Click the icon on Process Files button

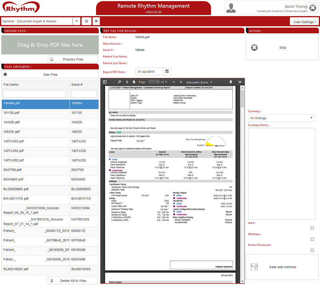click(x=52, y=59)
